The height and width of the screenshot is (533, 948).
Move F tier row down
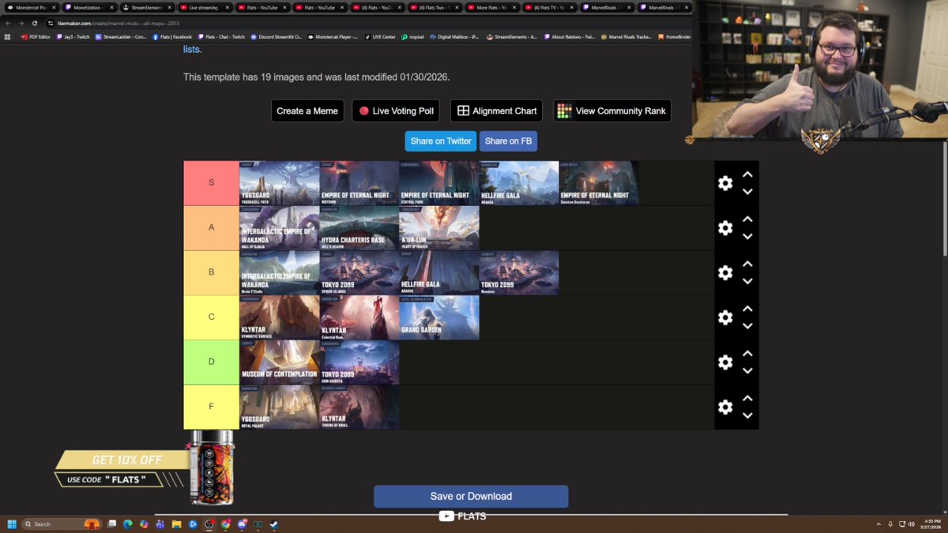click(747, 416)
